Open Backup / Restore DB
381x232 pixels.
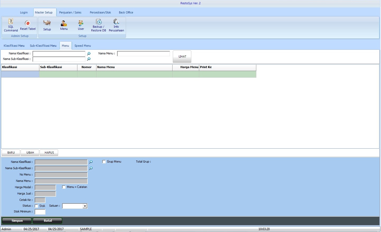[99, 25]
